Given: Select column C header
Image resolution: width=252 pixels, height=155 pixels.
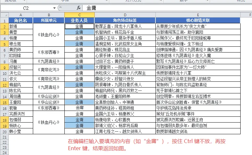Looking at the screenshot, I should pos(79,15).
